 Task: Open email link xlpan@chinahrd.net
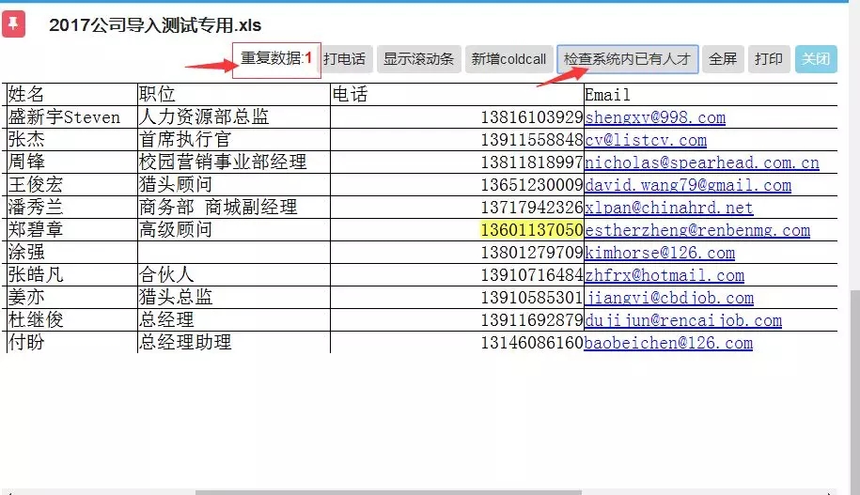(668, 208)
